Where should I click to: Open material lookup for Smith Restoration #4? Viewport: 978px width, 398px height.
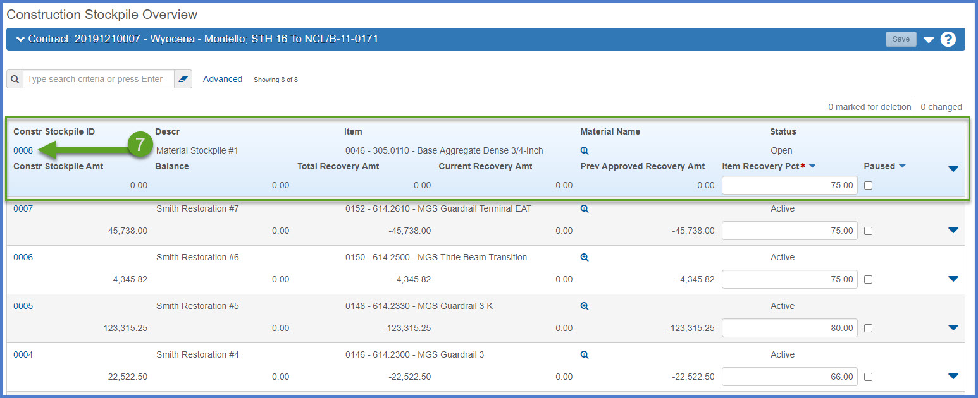click(x=585, y=355)
